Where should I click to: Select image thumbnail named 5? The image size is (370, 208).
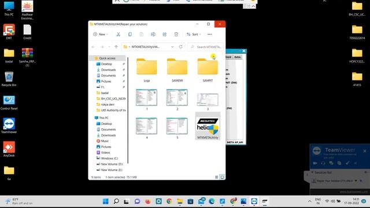[177, 128]
